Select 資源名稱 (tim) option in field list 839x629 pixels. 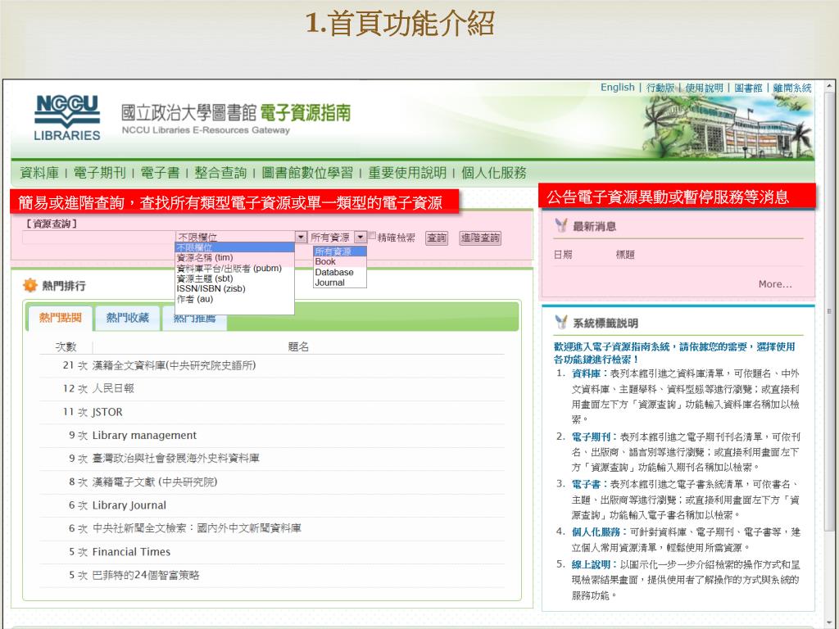pyautogui.click(x=205, y=257)
